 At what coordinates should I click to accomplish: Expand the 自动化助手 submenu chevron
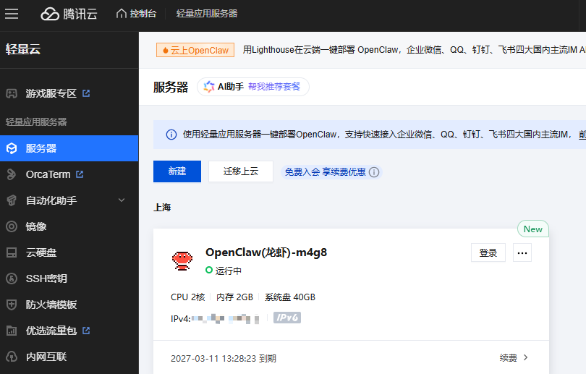[x=122, y=200]
